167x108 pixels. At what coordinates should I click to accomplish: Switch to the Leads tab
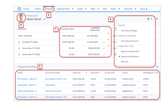coord(80,9)
